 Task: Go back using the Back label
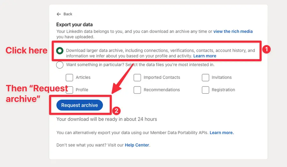tap(68, 14)
